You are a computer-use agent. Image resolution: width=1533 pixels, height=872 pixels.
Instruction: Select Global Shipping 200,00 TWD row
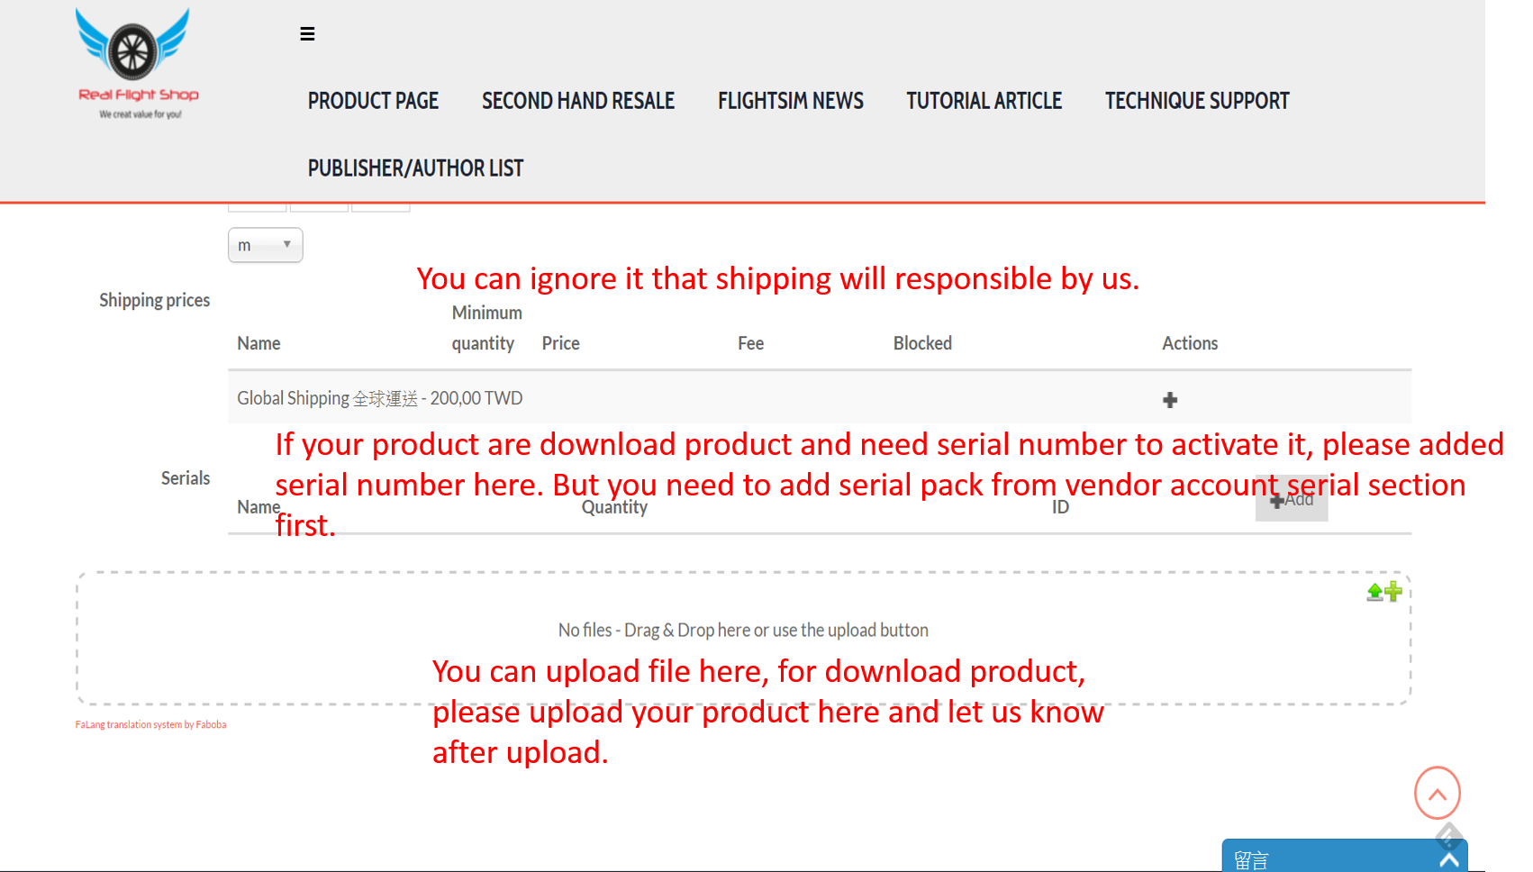820,398
